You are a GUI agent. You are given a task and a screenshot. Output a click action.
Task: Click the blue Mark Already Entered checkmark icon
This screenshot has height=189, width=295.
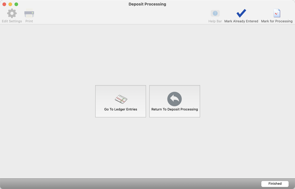pos(241,13)
